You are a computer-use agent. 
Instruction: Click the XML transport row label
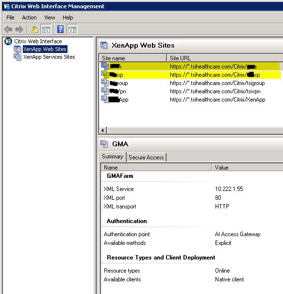120,207
